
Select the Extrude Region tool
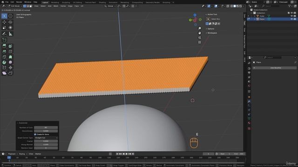4,46
